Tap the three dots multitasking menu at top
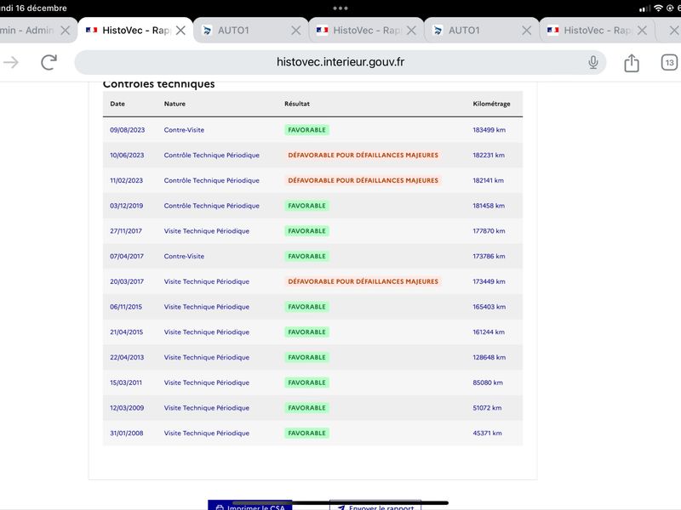Image resolution: width=681 pixels, height=510 pixels. coord(340,8)
